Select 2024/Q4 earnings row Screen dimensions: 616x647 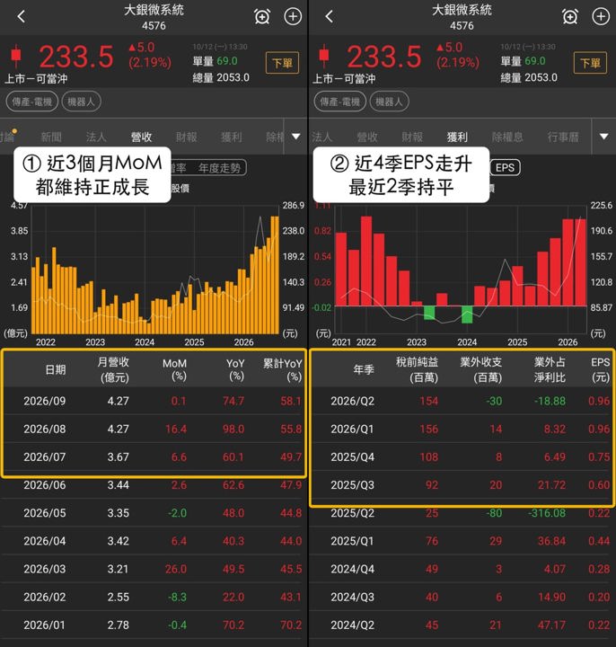click(462, 569)
